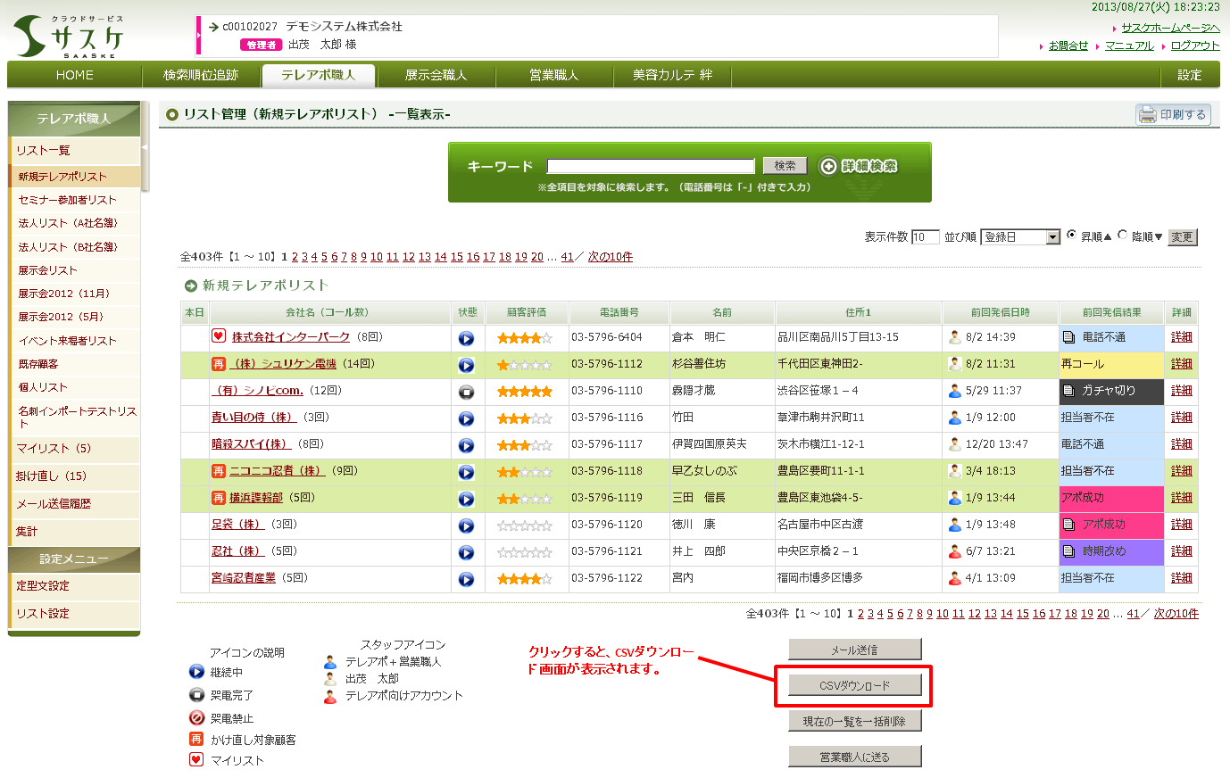Screen dimensions: 1230x778
Task: Select the 降順 descending radio button
Action: click(x=1123, y=236)
